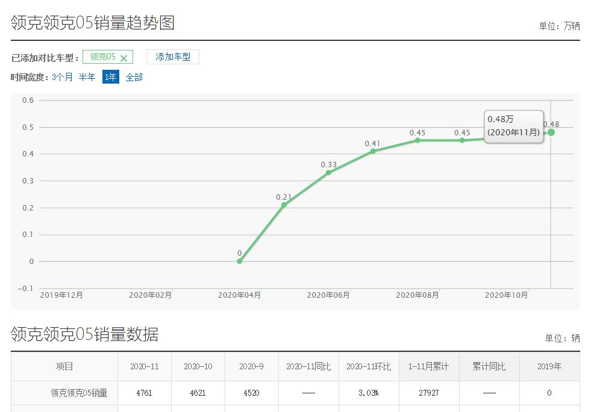Click the 27927 cumulative cell
The height and width of the screenshot is (412, 594).
pyautogui.click(x=429, y=393)
